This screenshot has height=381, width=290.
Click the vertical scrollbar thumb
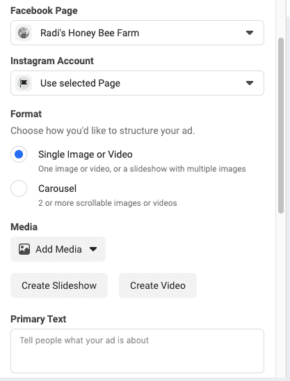click(x=281, y=126)
